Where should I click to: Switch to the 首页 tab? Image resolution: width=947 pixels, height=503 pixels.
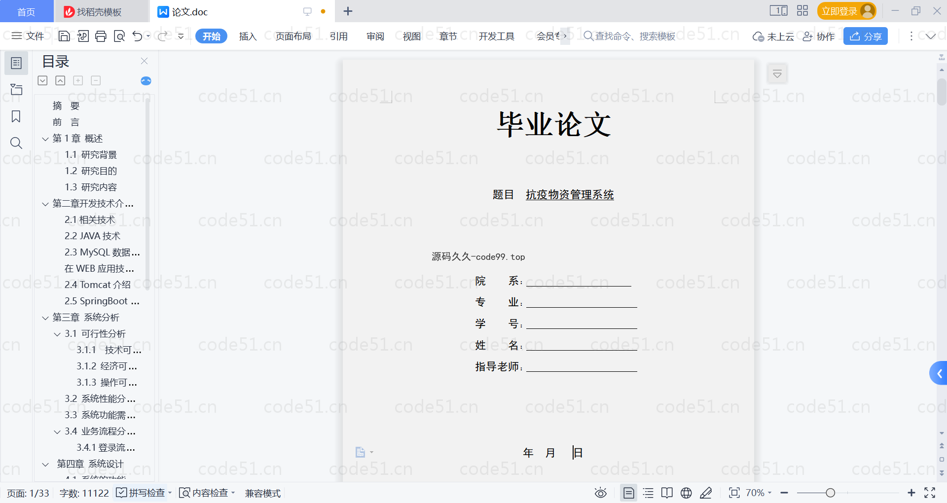point(26,11)
